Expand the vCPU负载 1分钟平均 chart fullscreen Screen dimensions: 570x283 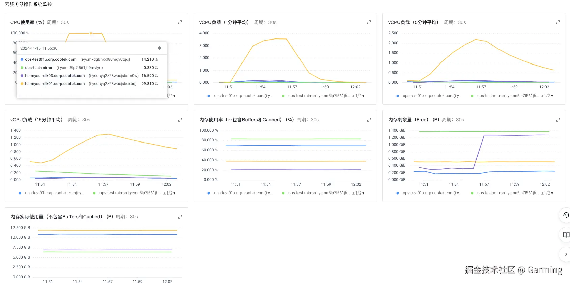[x=369, y=22]
